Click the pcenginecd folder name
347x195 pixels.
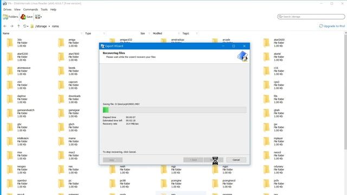pyautogui.click(x=229, y=180)
